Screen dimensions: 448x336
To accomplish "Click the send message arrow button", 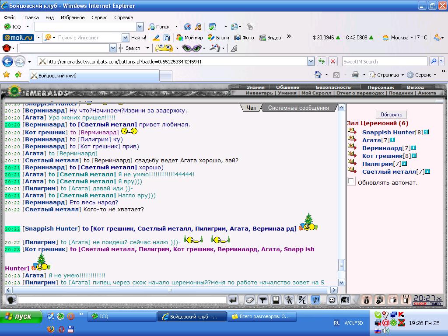I will (233, 300).
